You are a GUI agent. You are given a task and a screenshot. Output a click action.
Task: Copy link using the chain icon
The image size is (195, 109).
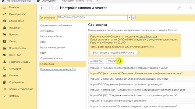[x=179, y=8]
